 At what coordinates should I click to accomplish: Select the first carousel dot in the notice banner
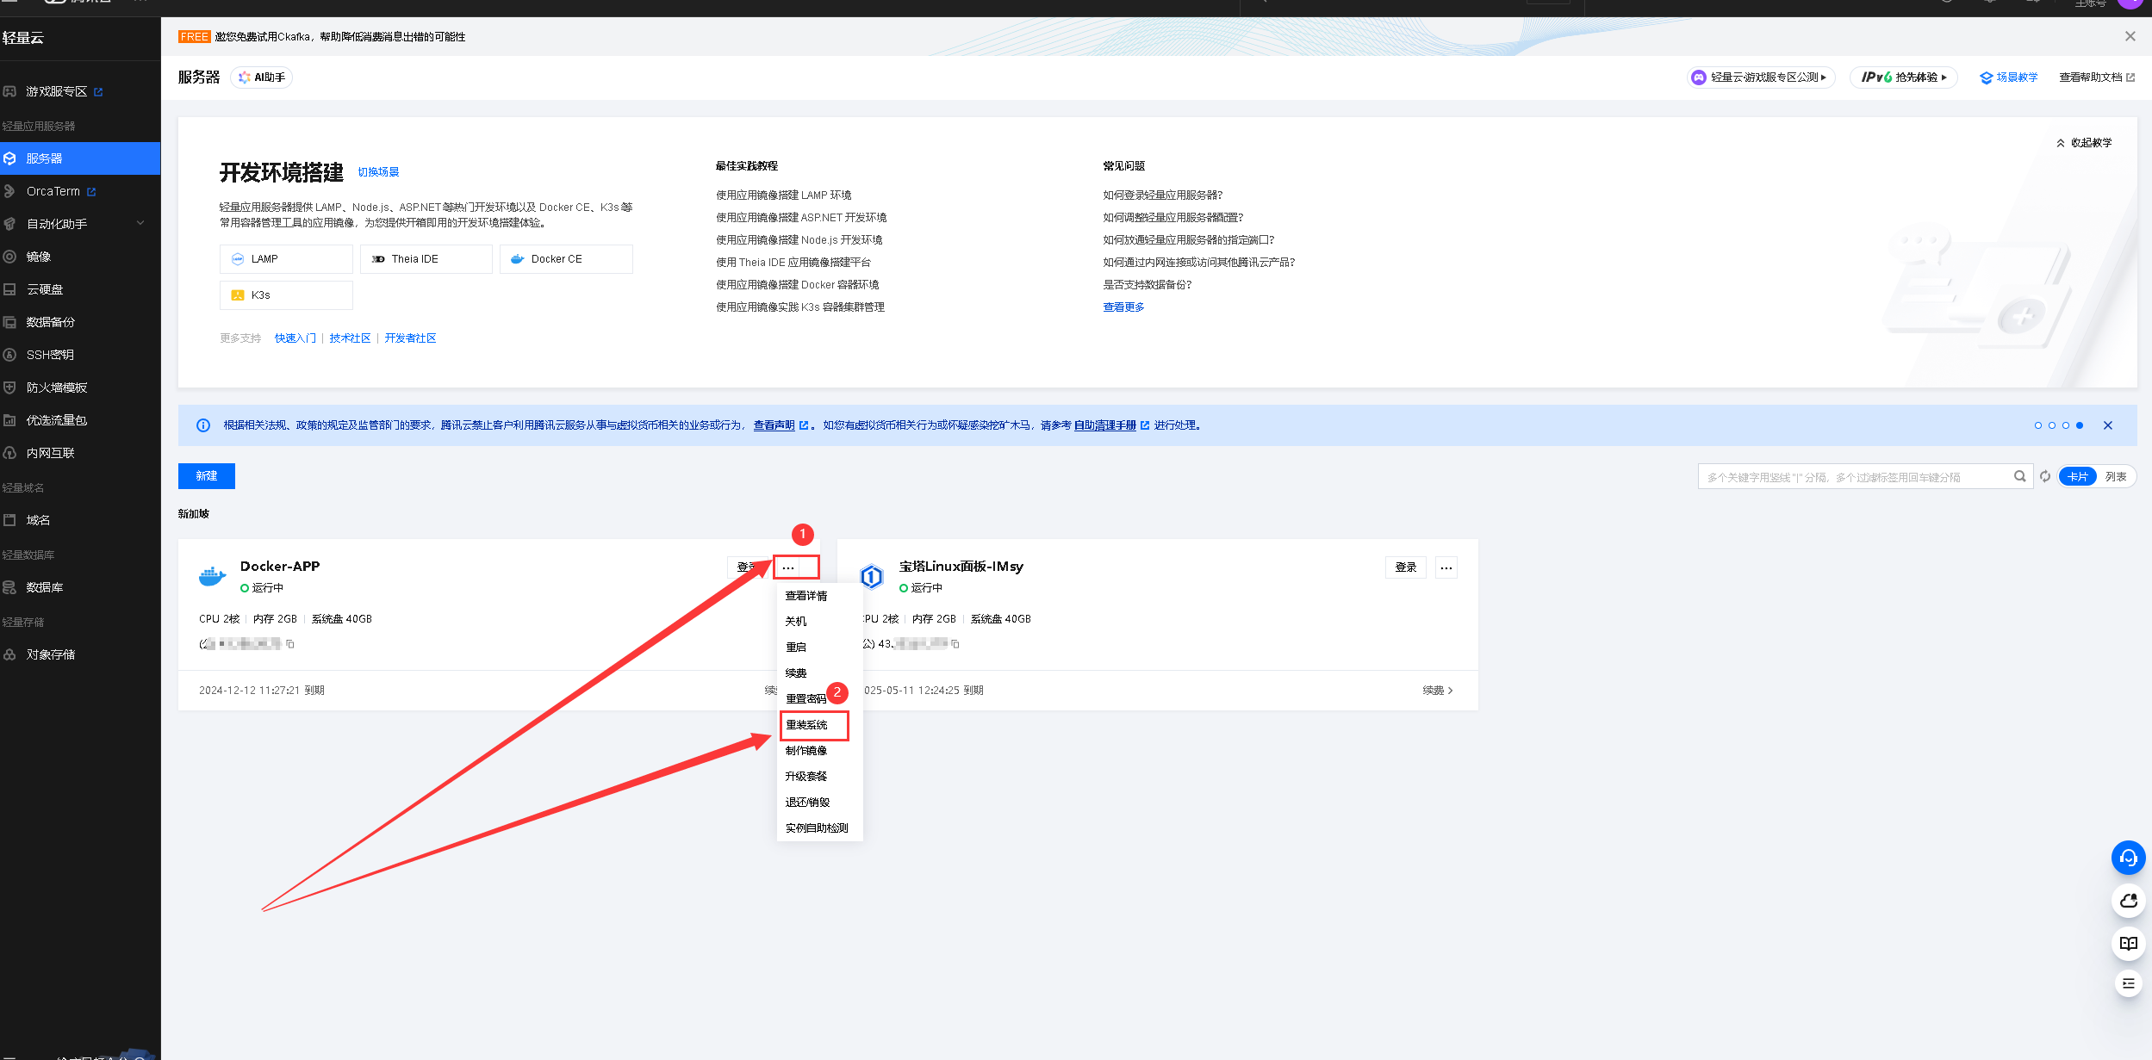tap(2037, 425)
